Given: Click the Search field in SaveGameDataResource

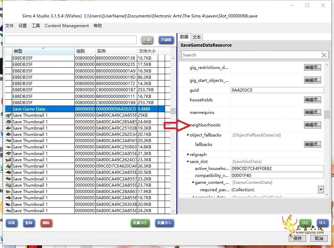Looking at the screenshot, I should coord(251,55).
